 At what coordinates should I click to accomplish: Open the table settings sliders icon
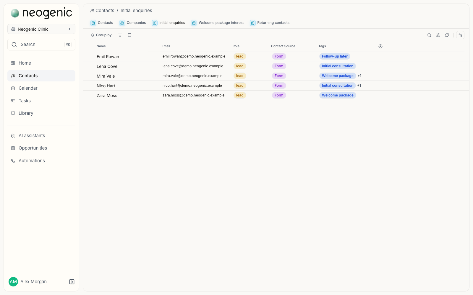pyautogui.click(x=438, y=35)
